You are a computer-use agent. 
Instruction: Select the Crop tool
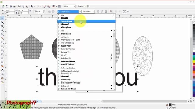(2, 26)
